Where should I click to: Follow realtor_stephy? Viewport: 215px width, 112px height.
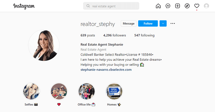pos(148,23)
